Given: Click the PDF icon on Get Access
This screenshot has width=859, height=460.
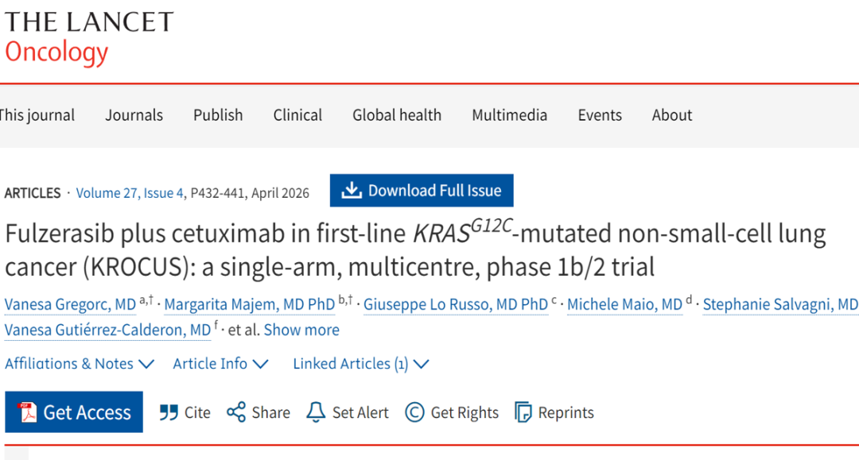Looking at the screenshot, I should coord(29,412).
